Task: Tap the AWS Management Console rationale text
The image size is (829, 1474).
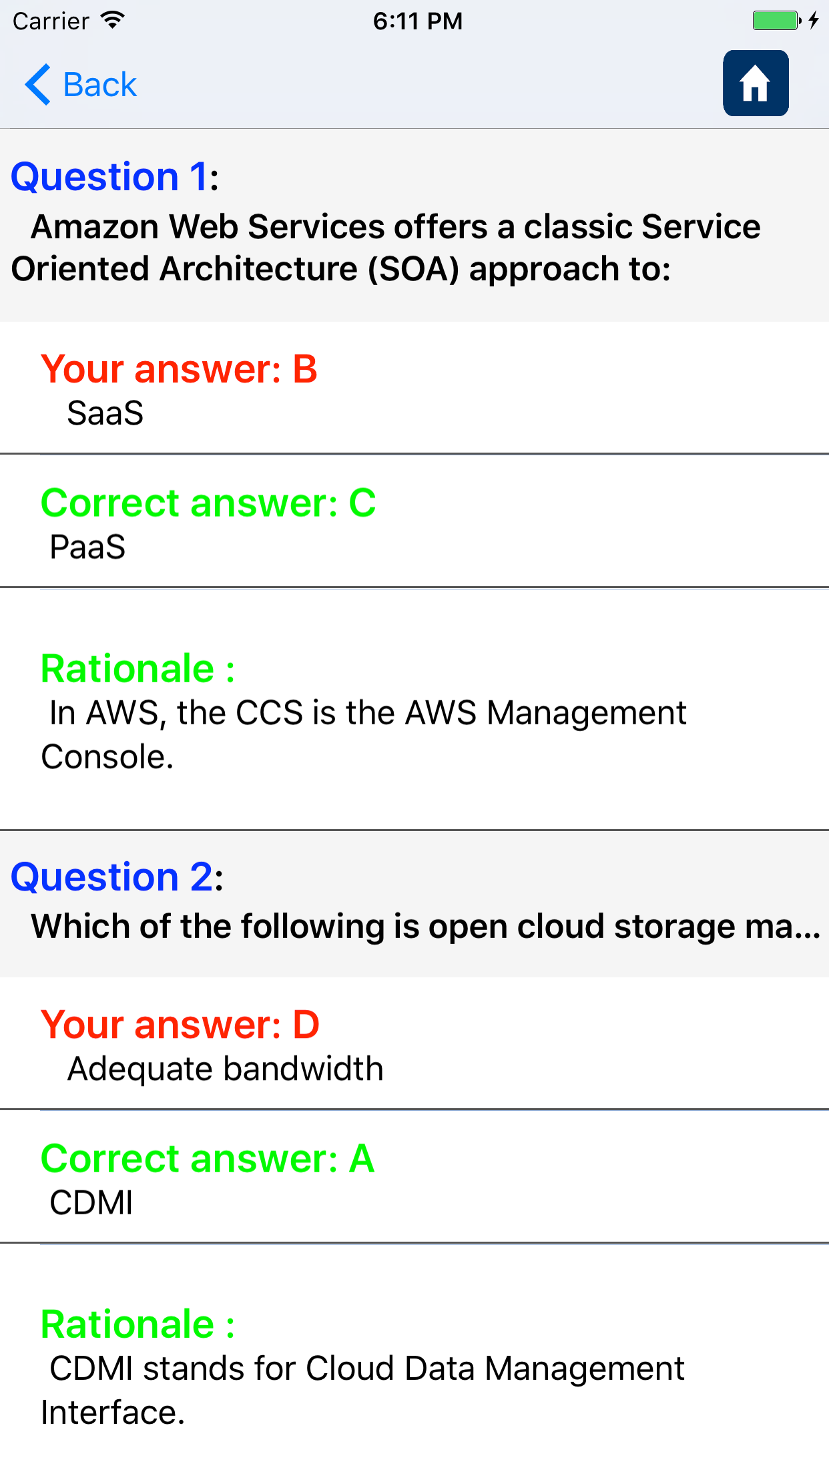Action: (x=364, y=734)
